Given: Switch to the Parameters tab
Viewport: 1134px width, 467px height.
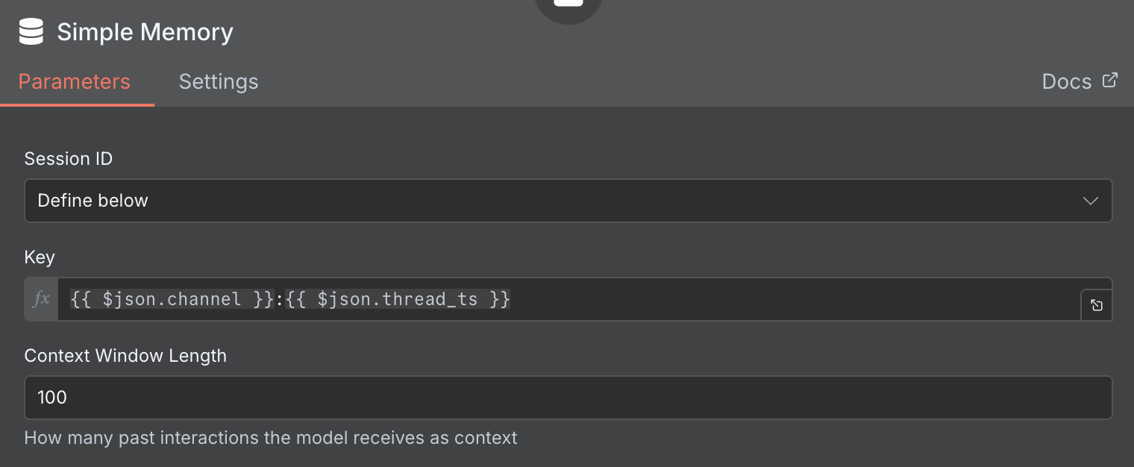Looking at the screenshot, I should point(74,81).
